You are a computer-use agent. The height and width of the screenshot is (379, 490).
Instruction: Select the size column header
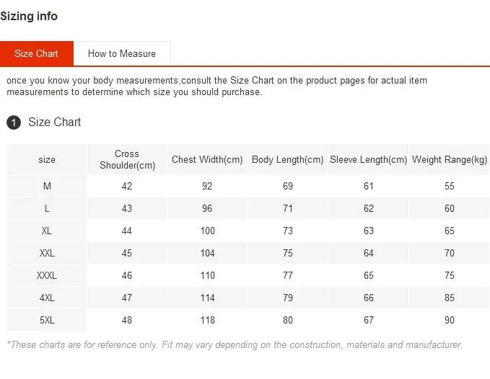pos(47,159)
